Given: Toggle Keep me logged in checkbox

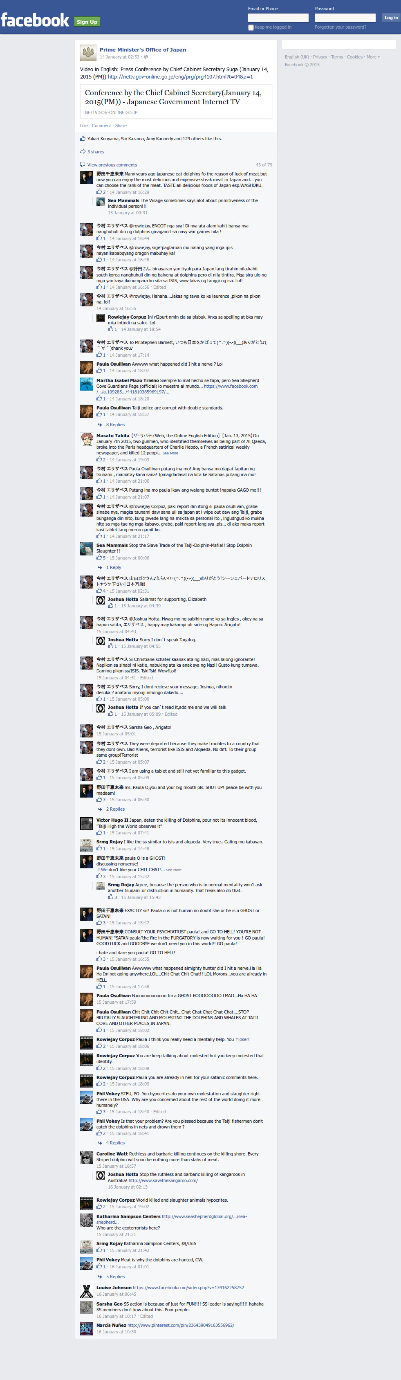Looking at the screenshot, I should coord(251,27).
